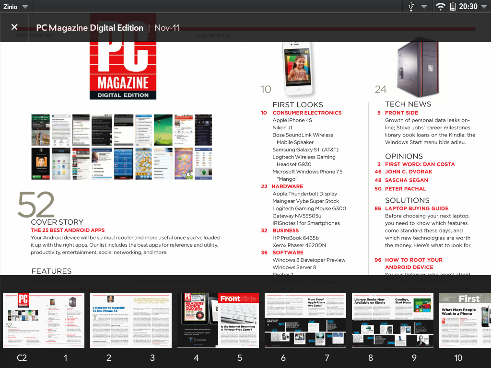Viewport: 491px width, 368px height.
Task: Tap the battery status icon
Action: 453,7
